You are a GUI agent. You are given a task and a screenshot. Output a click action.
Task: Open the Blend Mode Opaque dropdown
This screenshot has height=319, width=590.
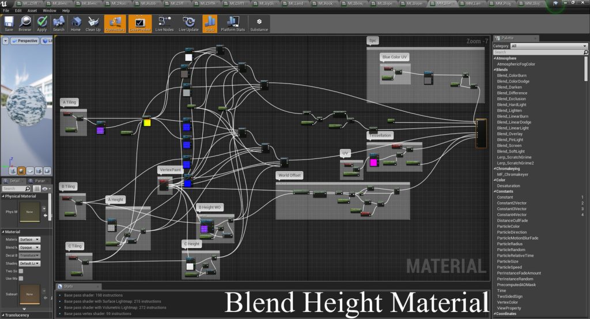click(29, 247)
